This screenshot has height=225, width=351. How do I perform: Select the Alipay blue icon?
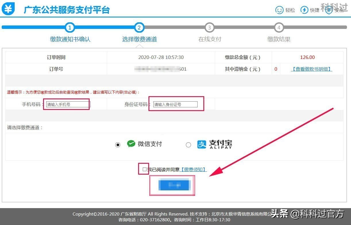tap(200, 144)
